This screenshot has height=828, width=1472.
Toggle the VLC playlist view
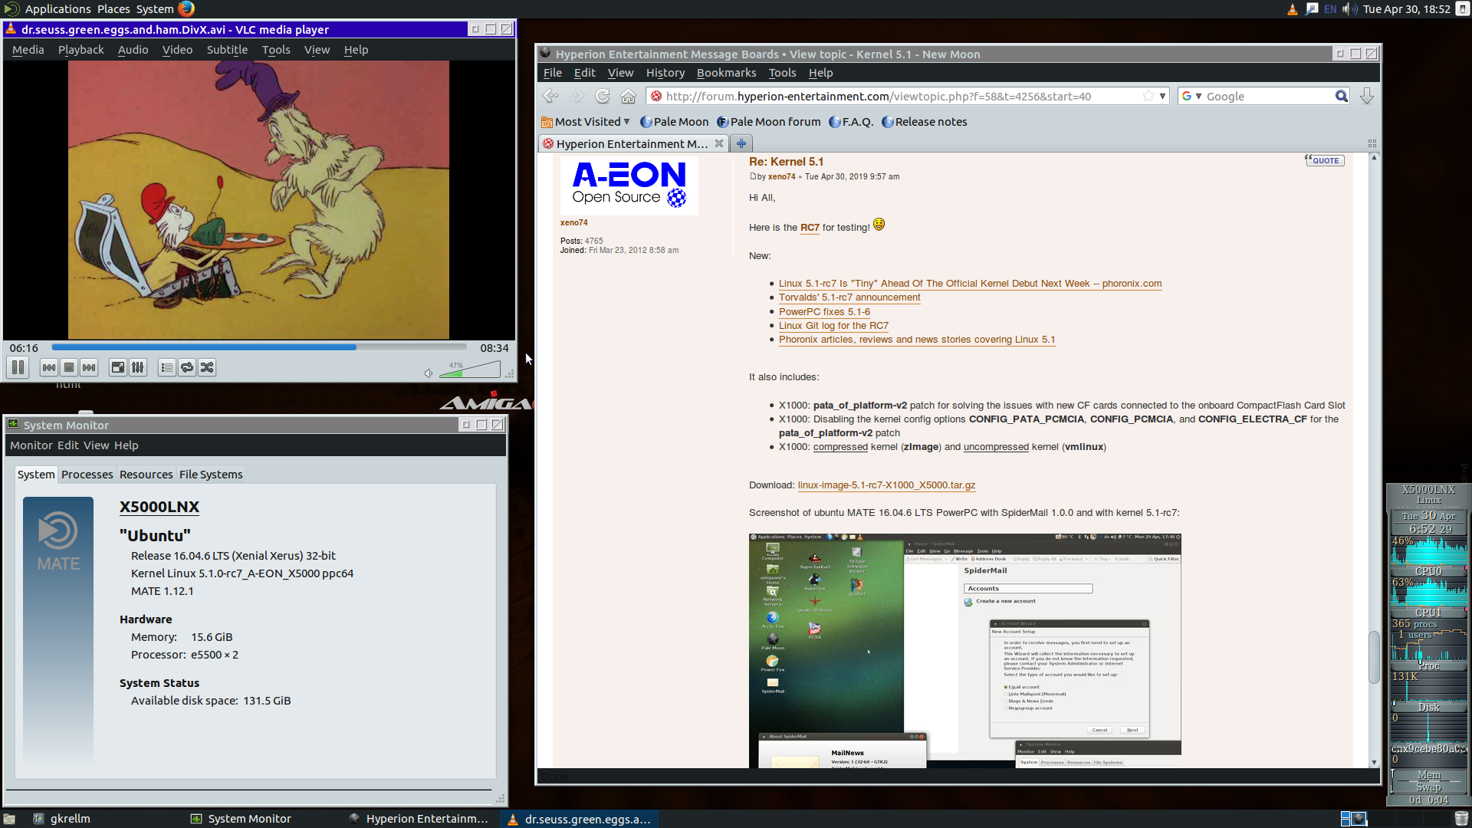tap(166, 368)
